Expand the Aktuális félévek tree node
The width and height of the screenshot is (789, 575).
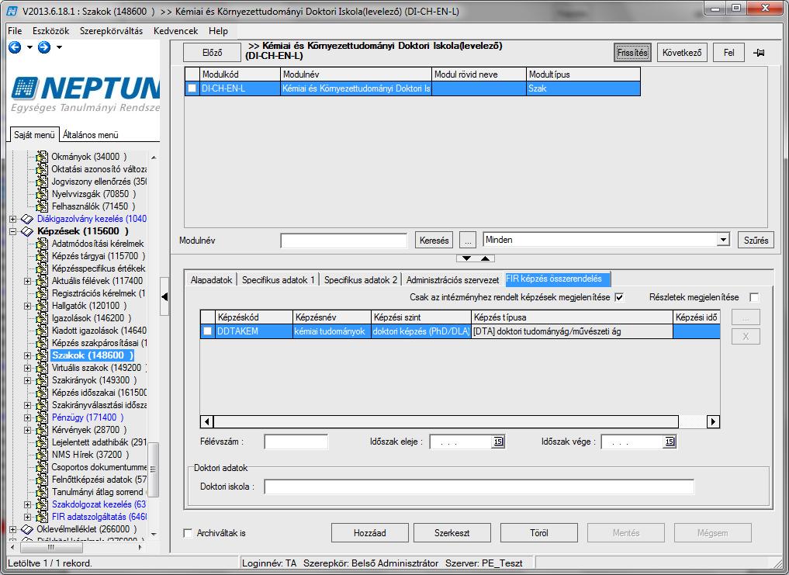28,281
